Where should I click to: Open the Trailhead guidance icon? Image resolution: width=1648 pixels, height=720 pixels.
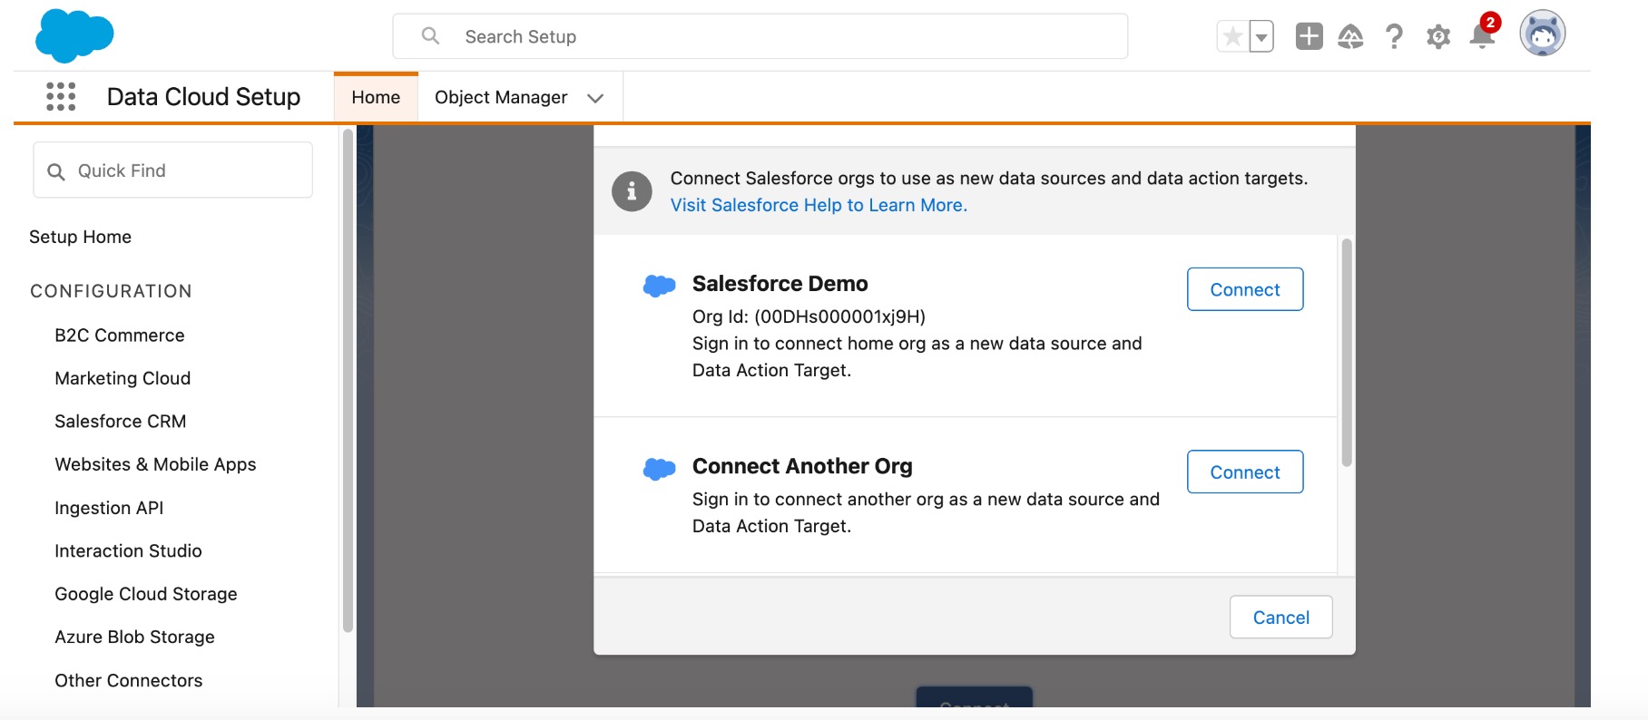point(1350,36)
